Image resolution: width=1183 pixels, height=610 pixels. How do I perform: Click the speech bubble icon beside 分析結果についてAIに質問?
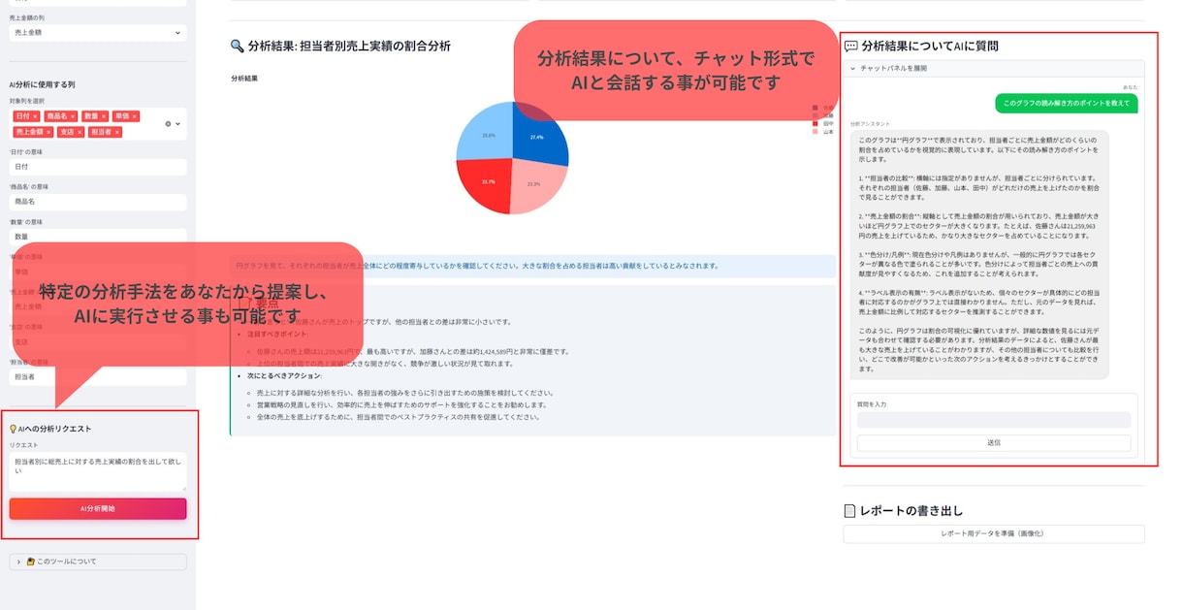coord(850,46)
